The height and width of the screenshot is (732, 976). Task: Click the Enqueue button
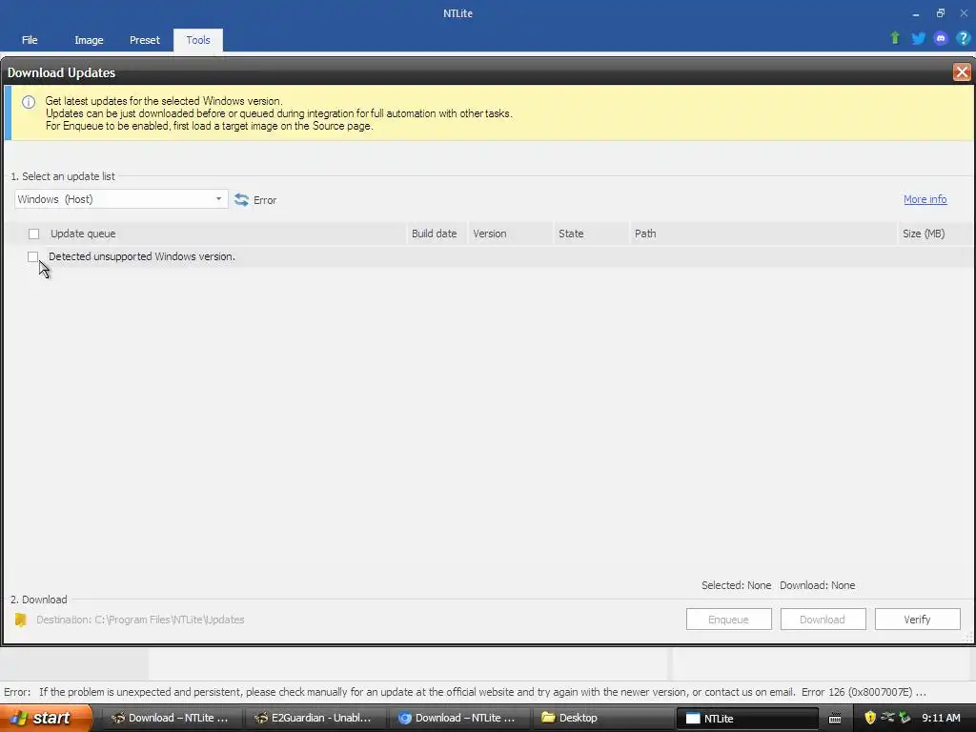pyautogui.click(x=728, y=620)
